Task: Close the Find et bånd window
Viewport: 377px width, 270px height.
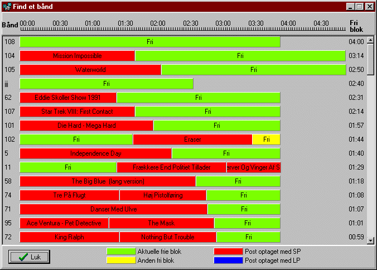Action: coord(370,7)
